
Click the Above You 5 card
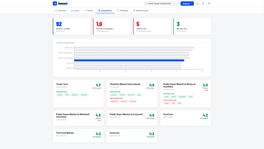(152, 27)
